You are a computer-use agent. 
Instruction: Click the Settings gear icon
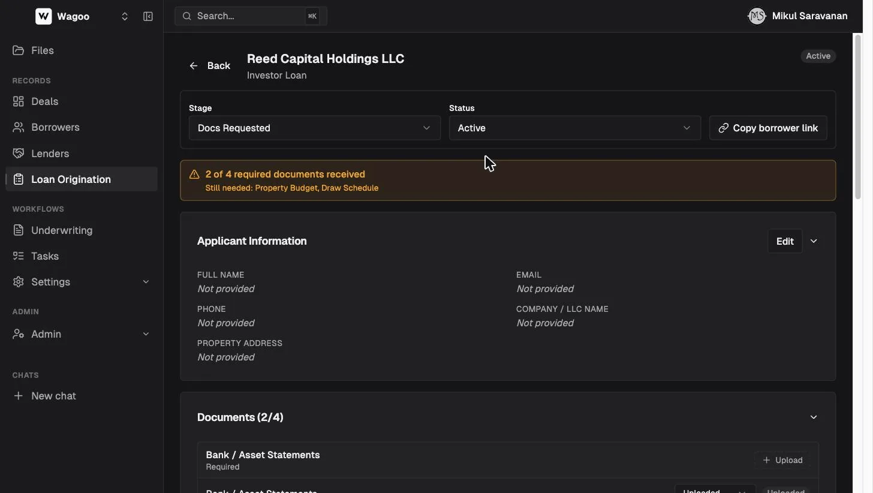[x=19, y=282]
